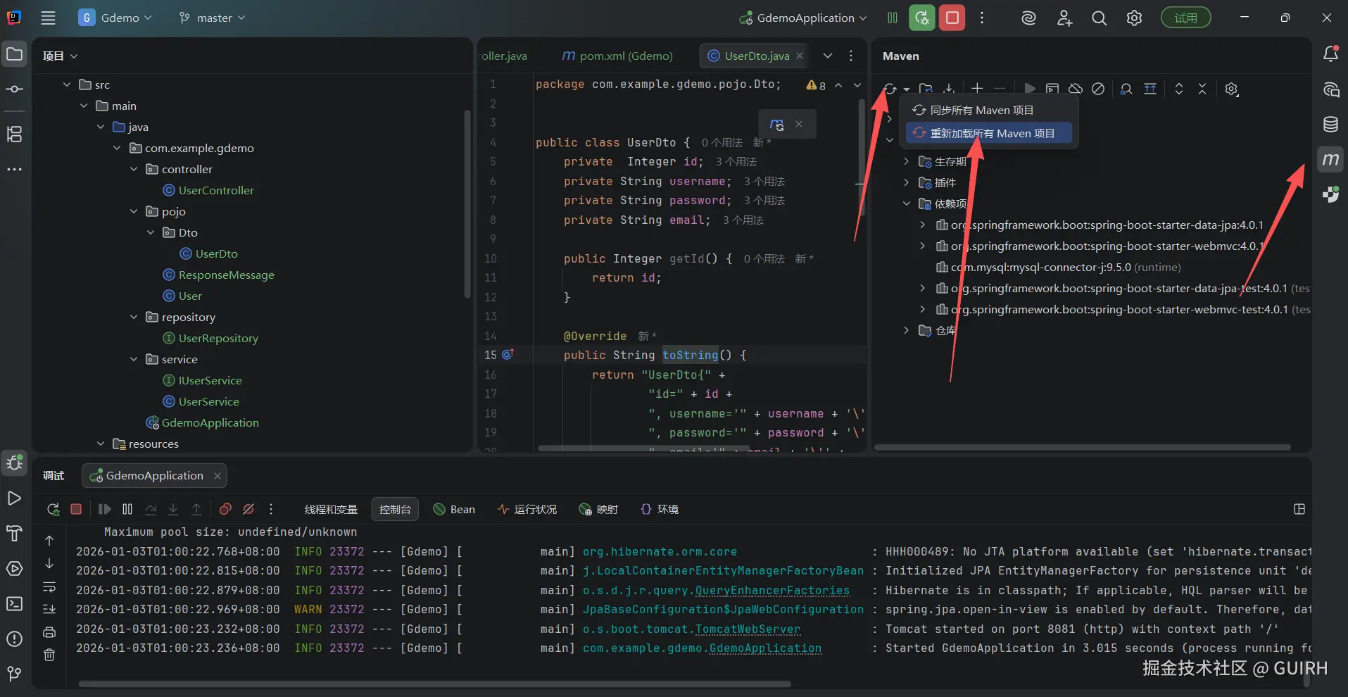The width and height of the screenshot is (1348, 697).
Task: Click the Maven reload projects icon
Action: tap(890, 89)
